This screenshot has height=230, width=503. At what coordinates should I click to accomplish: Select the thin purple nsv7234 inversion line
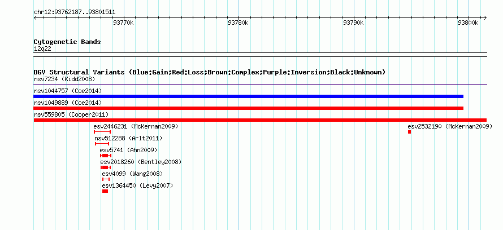point(260,85)
